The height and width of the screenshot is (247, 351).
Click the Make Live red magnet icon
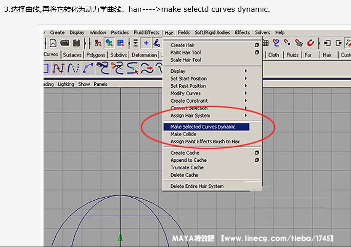[x=311, y=43]
